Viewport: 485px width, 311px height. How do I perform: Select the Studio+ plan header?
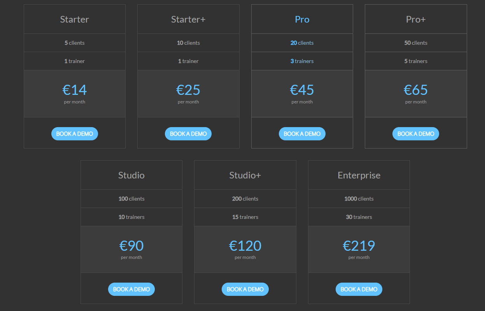tap(245, 175)
